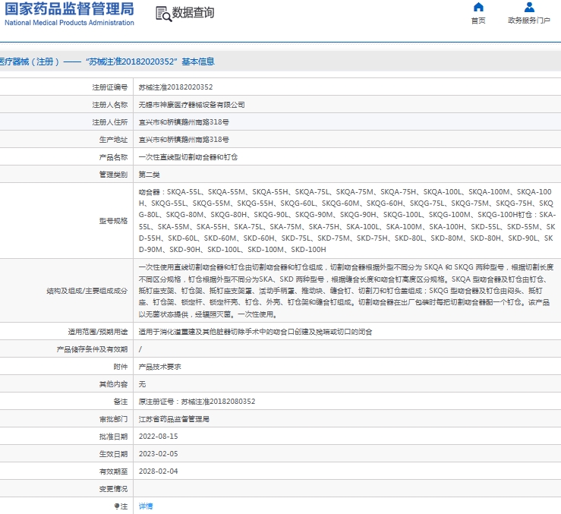Click the 附件 row label
Image resolution: width=561 pixels, height=514 pixels.
[121, 367]
